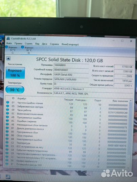
Task: Click the power-on hours value 3243 ч
Action: tap(123, 85)
